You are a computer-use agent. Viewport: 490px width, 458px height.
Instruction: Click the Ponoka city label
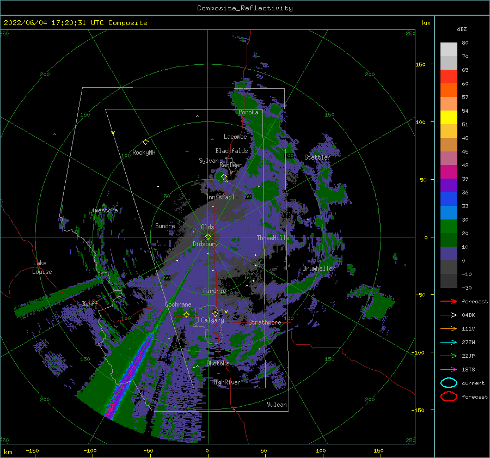[248, 112]
